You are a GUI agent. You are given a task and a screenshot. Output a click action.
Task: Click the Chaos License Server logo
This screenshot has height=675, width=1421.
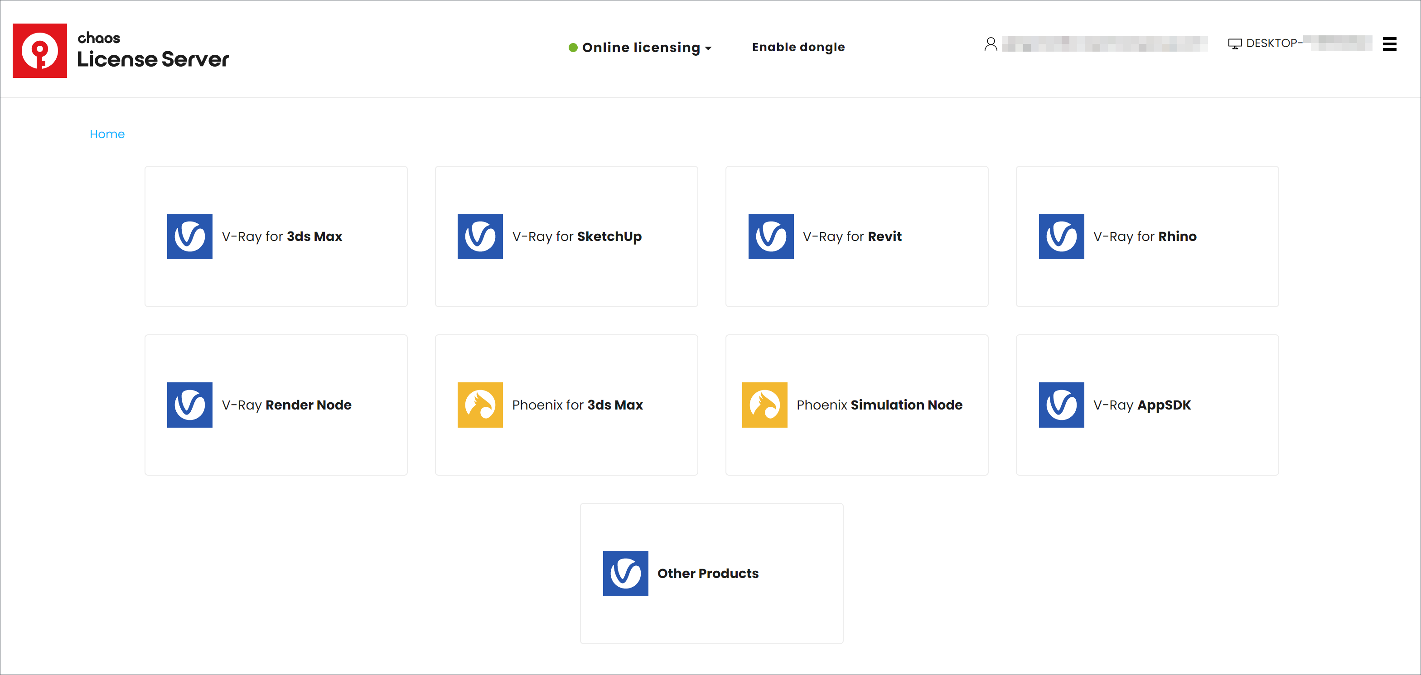click(x=40, y=51)
